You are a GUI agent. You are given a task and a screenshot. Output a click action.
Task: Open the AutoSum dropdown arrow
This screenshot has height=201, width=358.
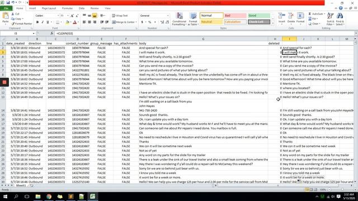tap(324, 14)
